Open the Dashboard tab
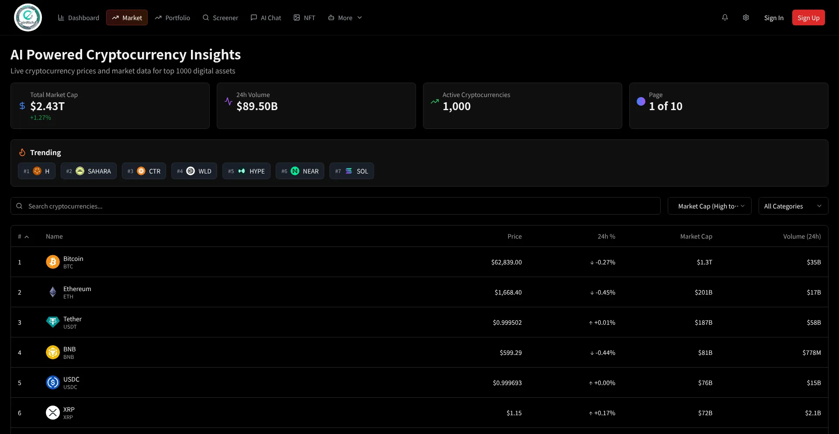 pos(79,17)
